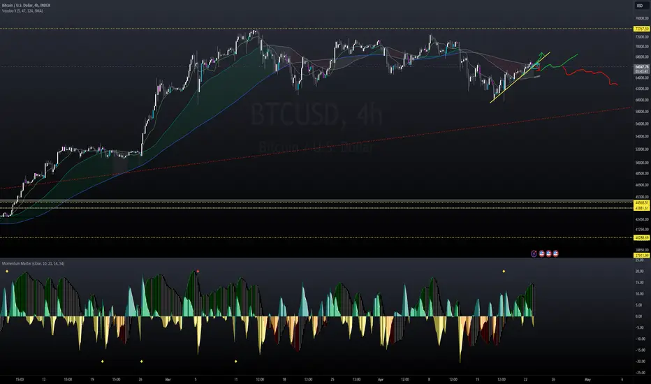
Task: Click the 76000.00 price scale label
Action: [641, 18]
